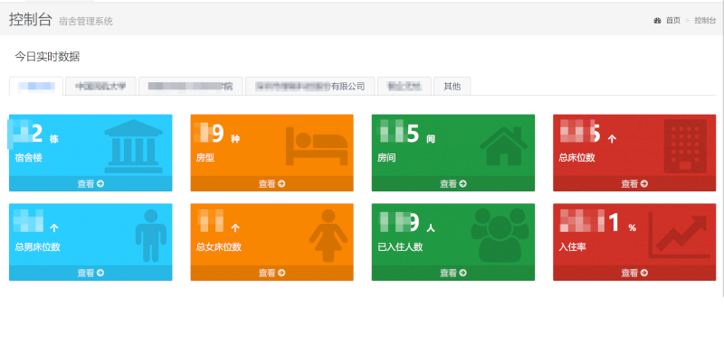This screenshot has width=724, height=343.
Task: Open 查看 link under 已入住人数
Action: click(453, 273)
